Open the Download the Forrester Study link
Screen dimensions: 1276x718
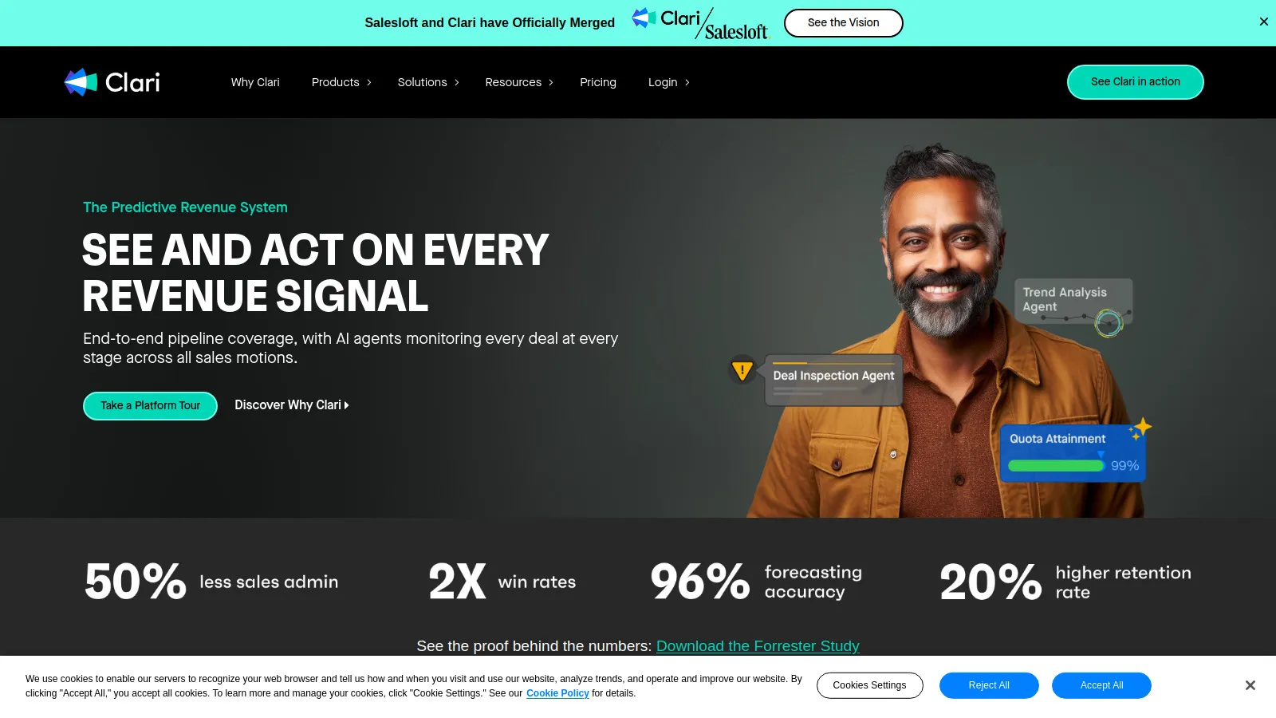758,646
